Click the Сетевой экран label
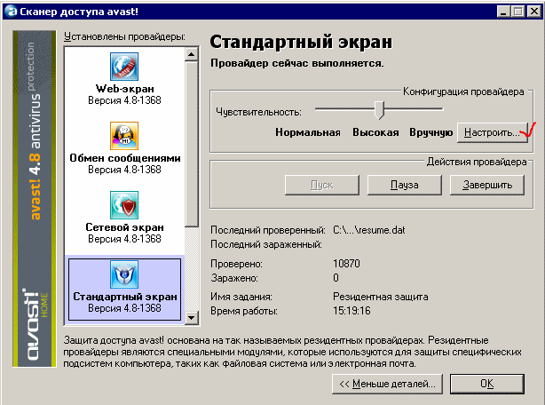545x405 pixels. (125, 227)
